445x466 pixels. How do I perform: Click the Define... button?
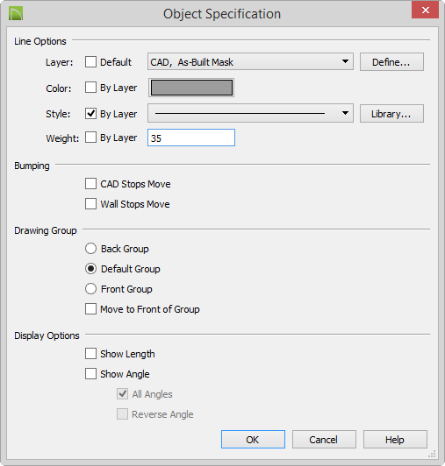[x=391, y=62]
